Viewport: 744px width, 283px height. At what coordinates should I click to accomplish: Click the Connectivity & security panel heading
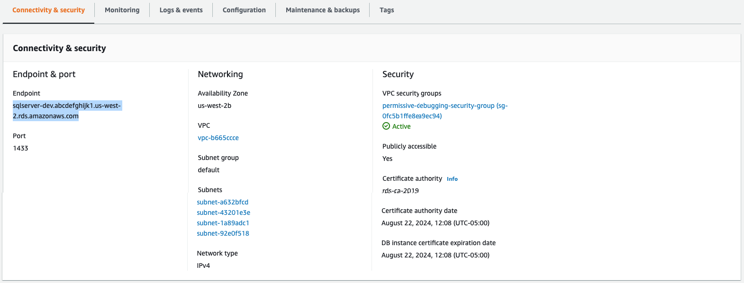click(59, 48)
